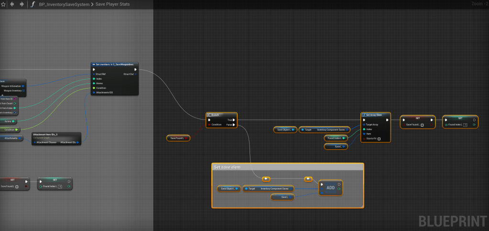Image resolution: width=489 pixels, height=231 pixels.
Task: Select the Set members in S_SaveWeaponInvs node header
Action: (x=115, y=64)
